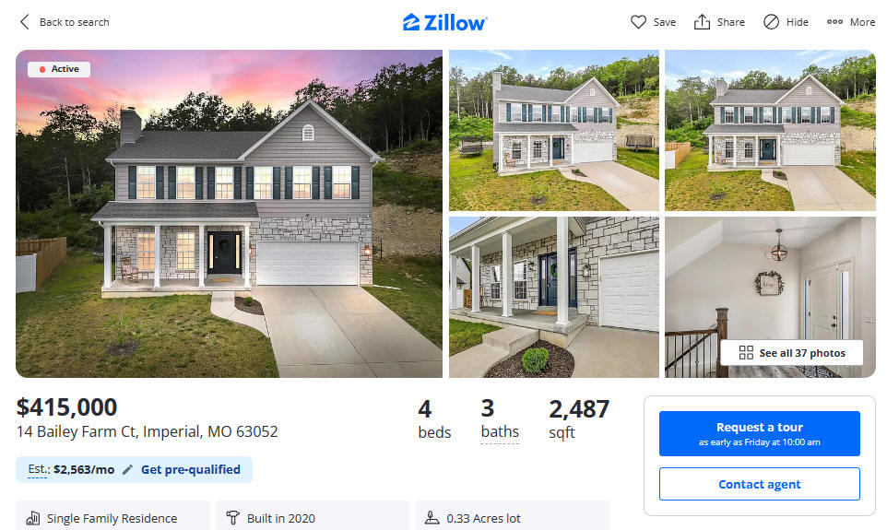
Task: Click the lot size icon beside 0.33 Acres
Action: point(432,517)
